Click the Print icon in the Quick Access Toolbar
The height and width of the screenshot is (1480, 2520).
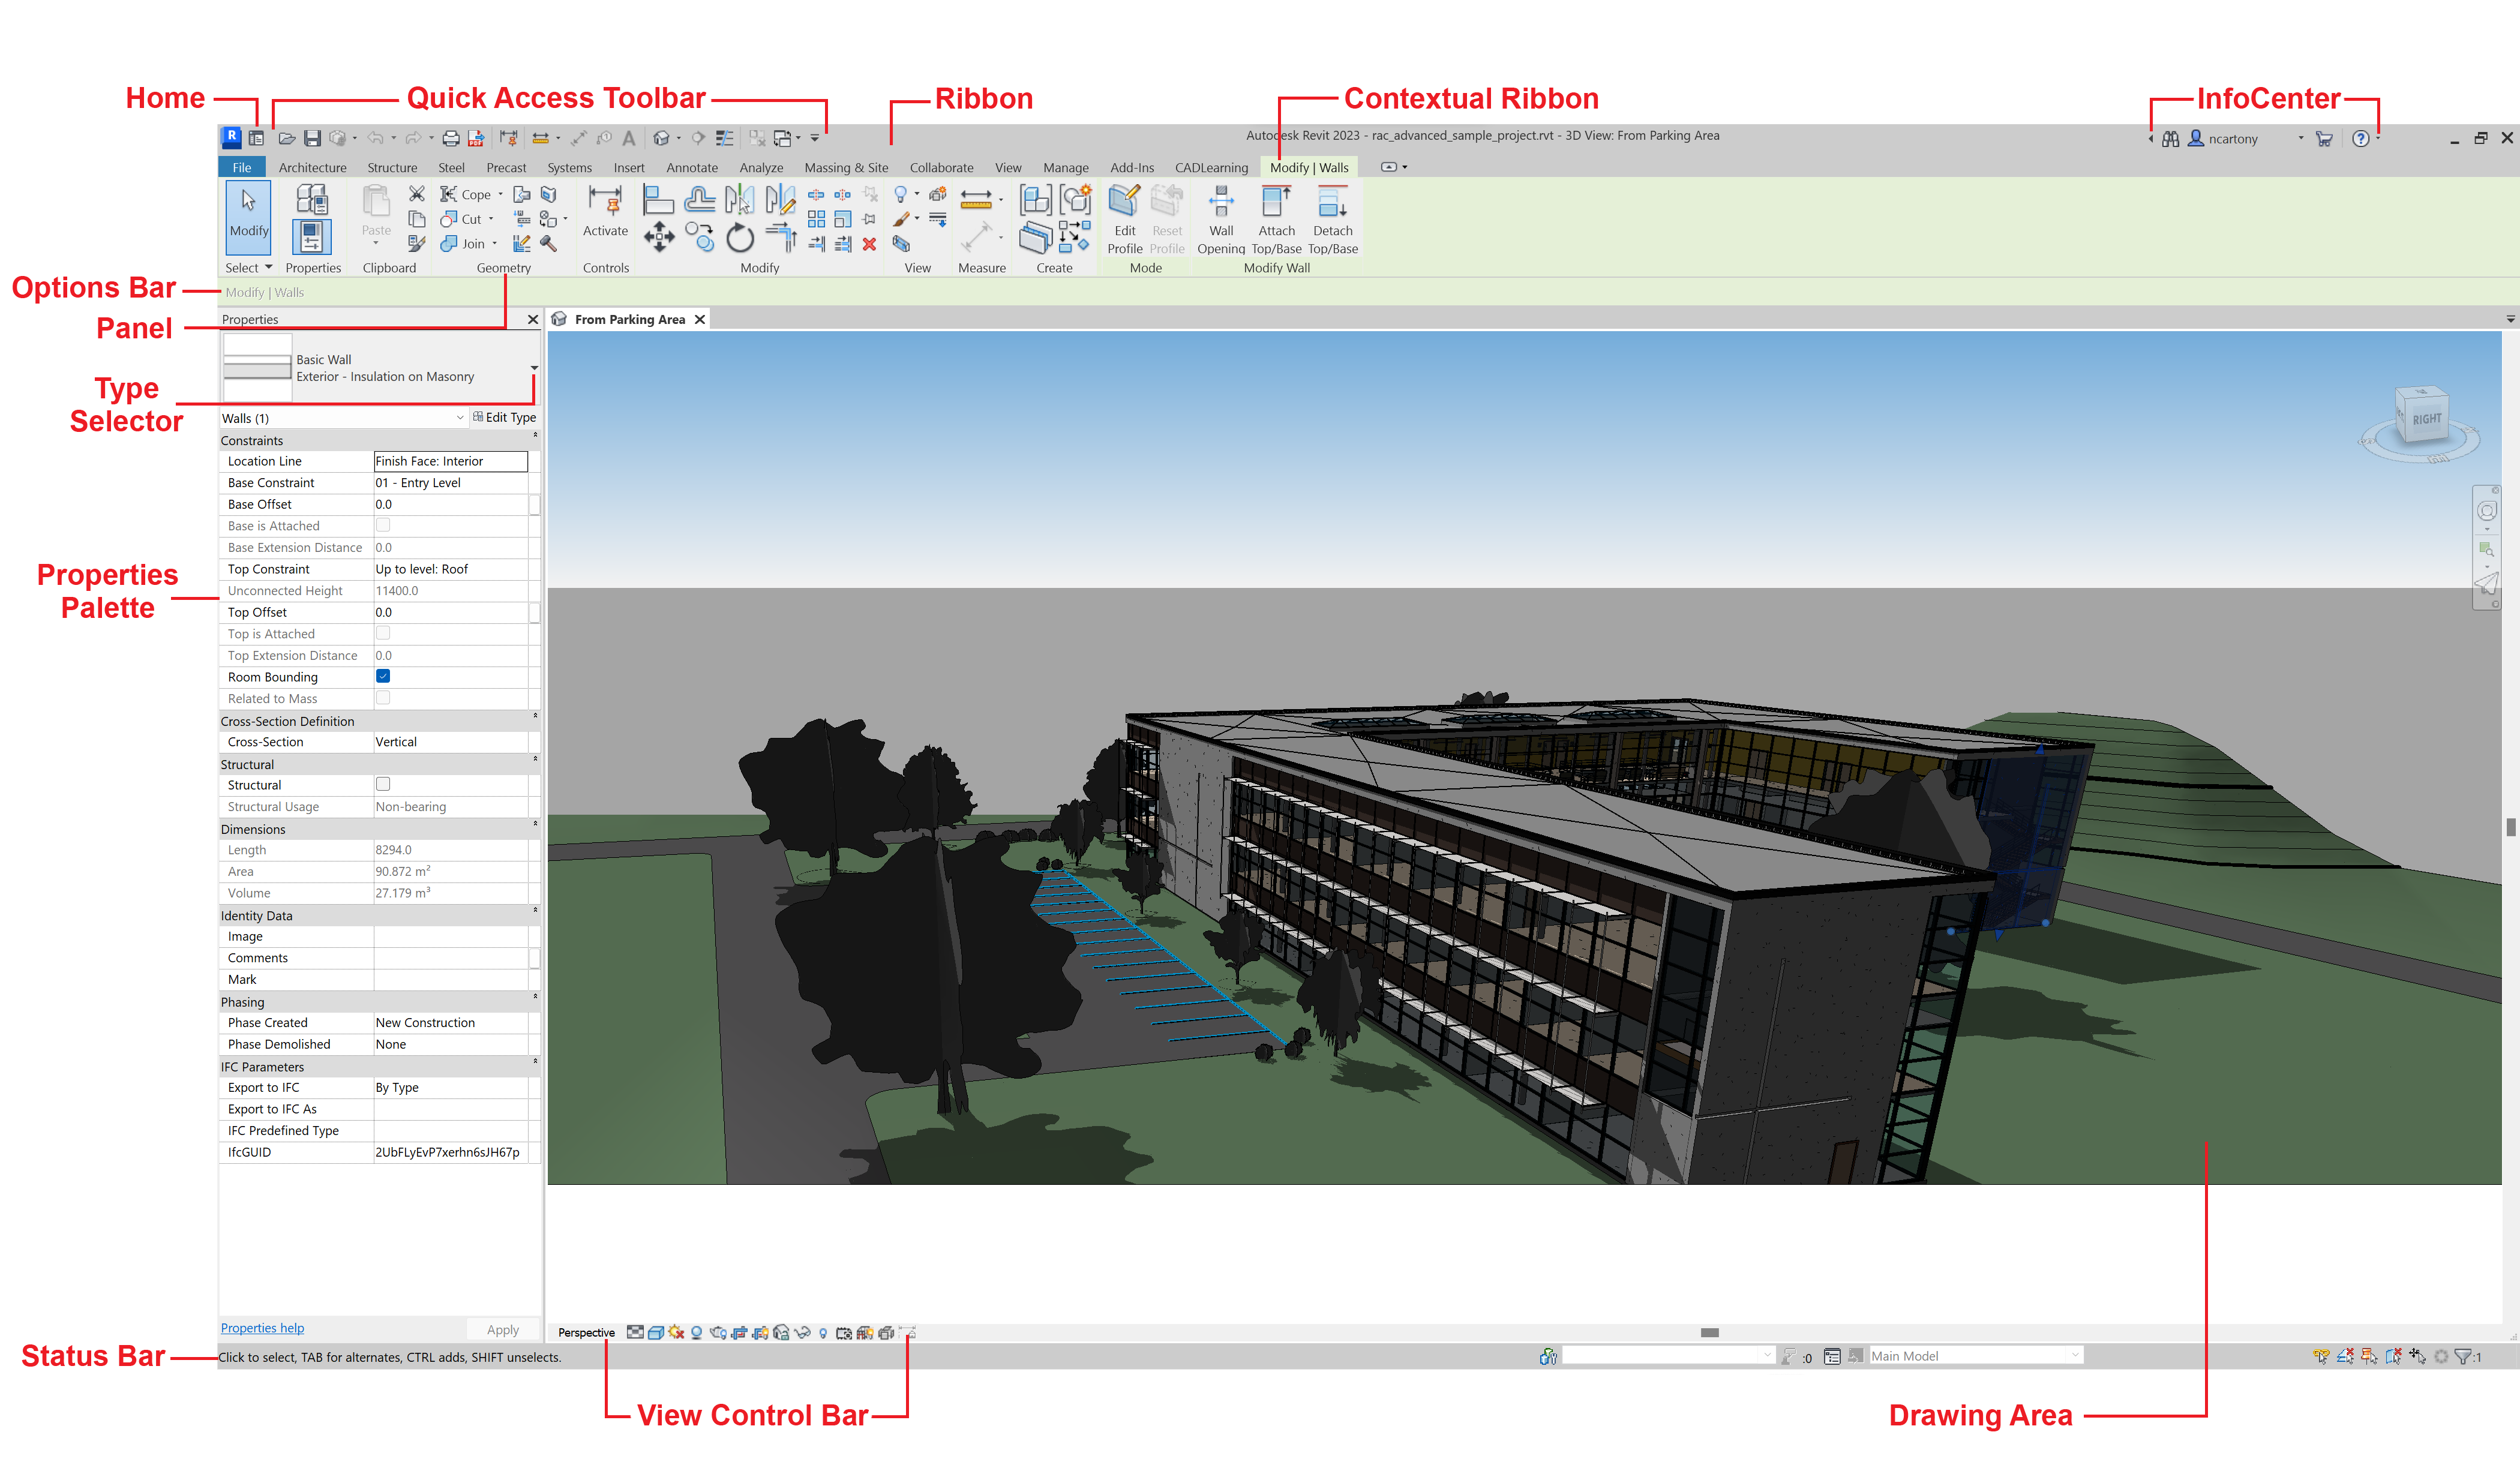pos(451,138)
